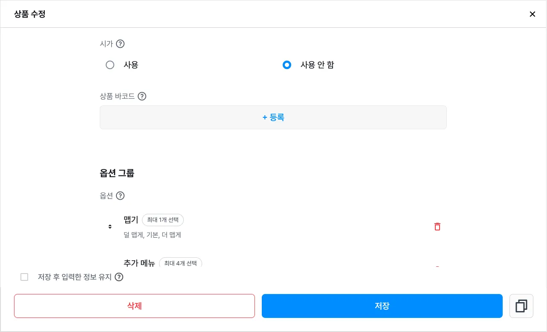The width and height of the screenshot is (547, 332).
Task: Open the 상품 바코드 help tooltip icon
Action: point(142,96)
